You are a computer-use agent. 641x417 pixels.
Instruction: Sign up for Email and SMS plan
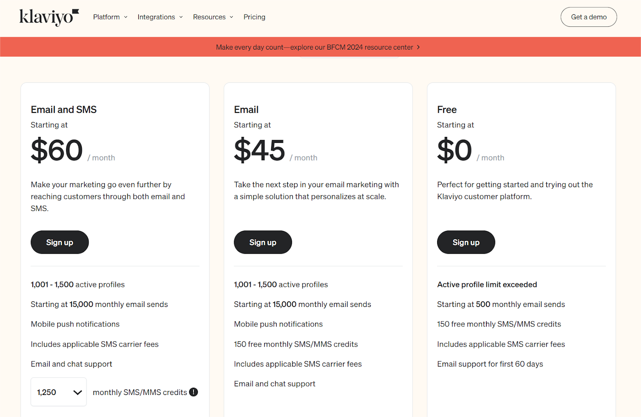[x=60, y=242]
